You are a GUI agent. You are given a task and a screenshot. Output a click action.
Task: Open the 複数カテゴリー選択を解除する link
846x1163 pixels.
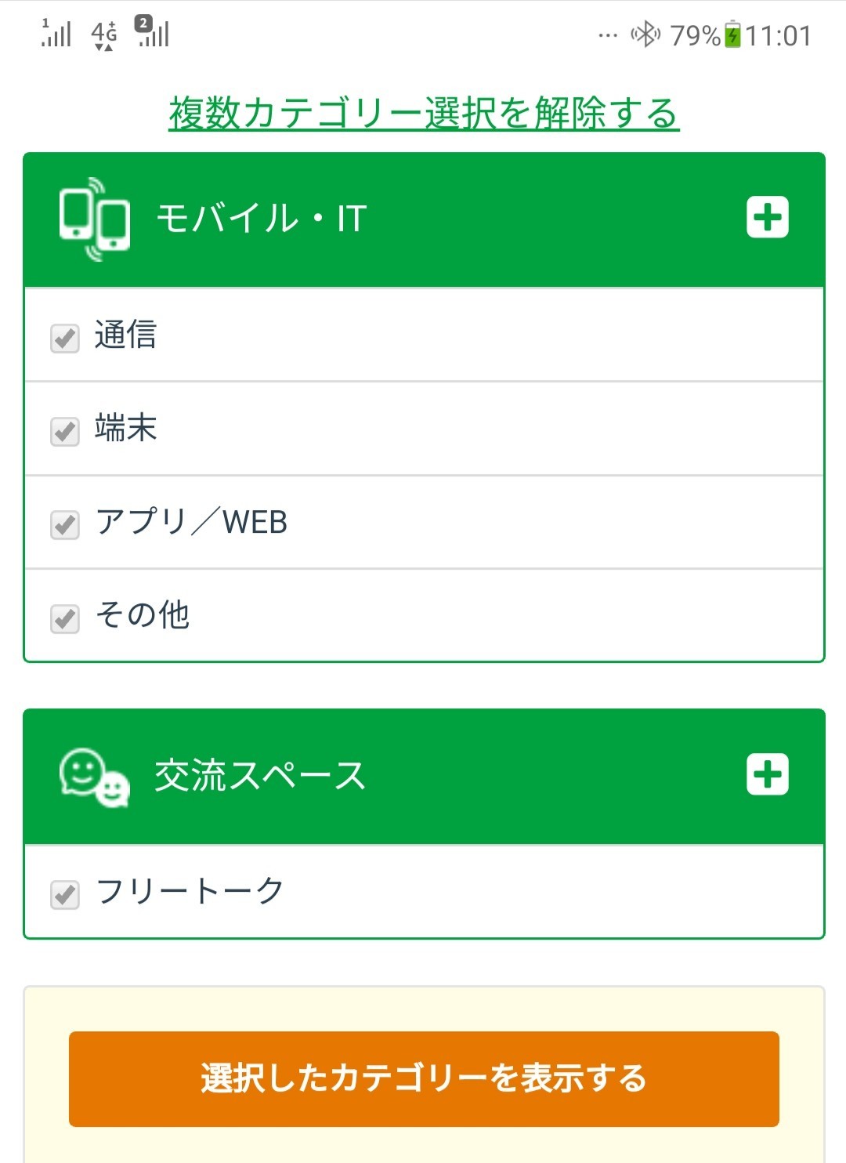[x=424, y=113]
